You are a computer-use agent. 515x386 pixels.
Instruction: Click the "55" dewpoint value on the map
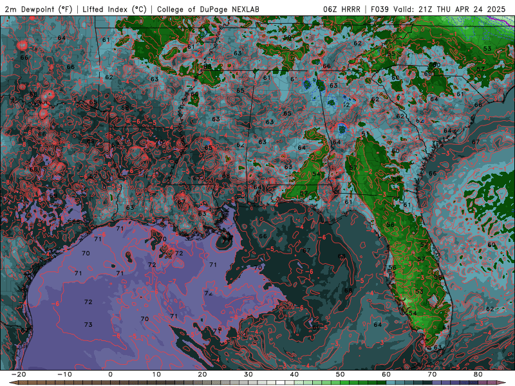(x=391, y=54)
